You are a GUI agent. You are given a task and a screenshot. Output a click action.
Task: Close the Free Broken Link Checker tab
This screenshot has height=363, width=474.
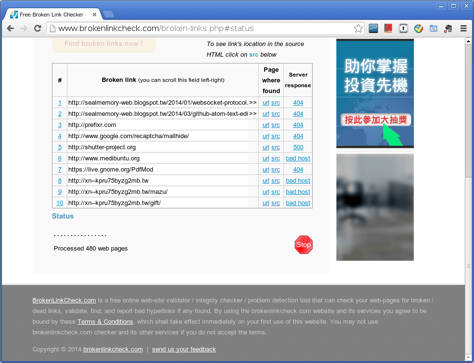pos(95,15)
